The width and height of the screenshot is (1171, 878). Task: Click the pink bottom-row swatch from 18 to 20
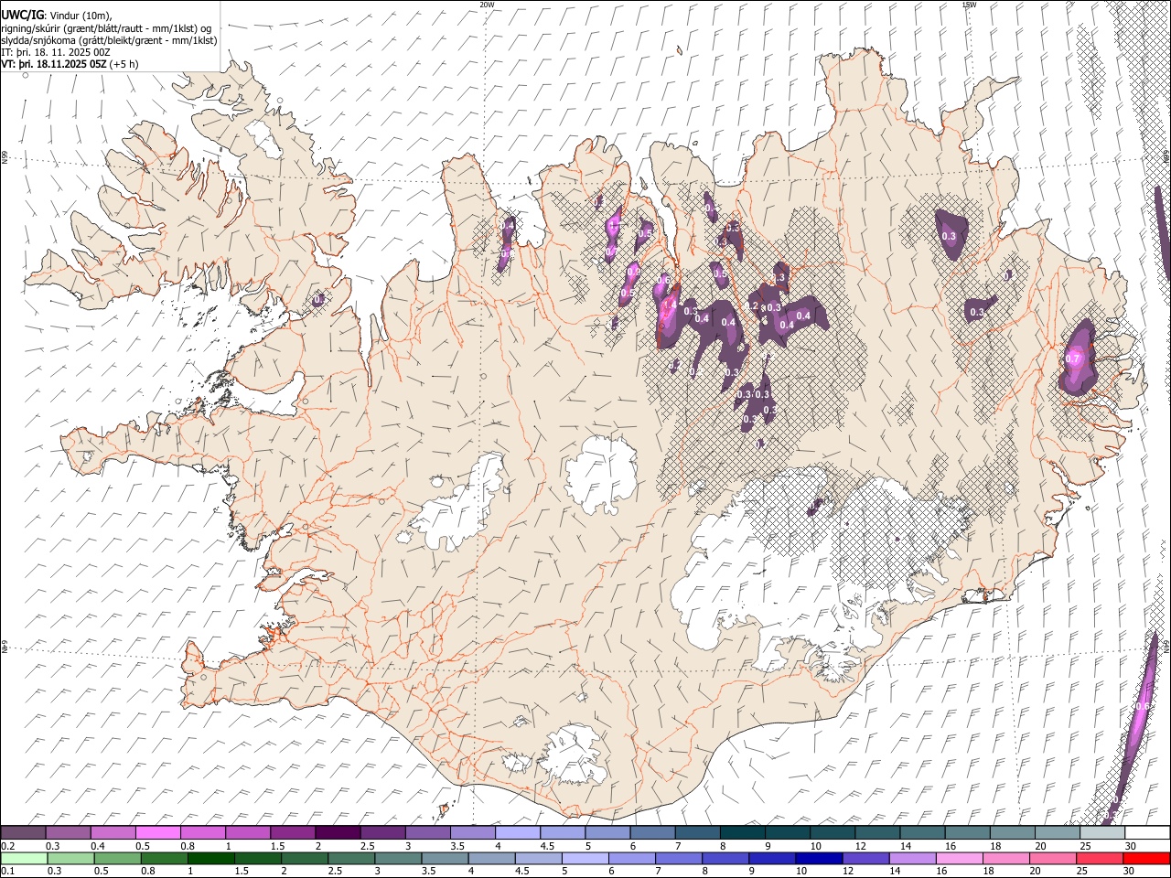(1006, 858)
